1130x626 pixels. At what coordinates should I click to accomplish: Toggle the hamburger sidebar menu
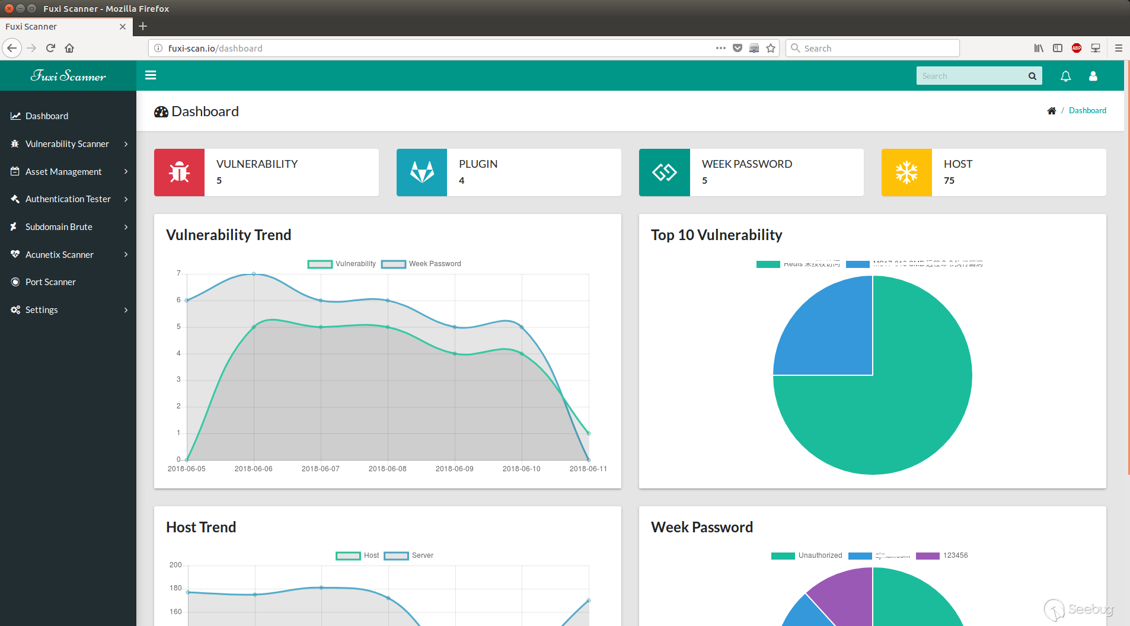(x=151, y=75)
